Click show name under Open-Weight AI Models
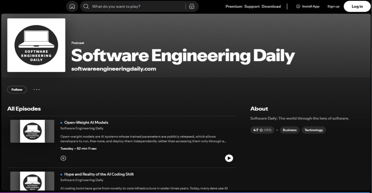372x193 pixels. [x=82, y=128]
